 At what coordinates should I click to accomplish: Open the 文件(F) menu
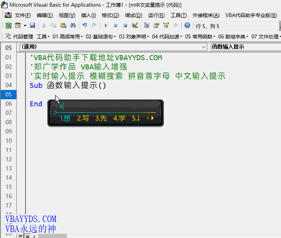pyautogui.click(x=23, y=16)
